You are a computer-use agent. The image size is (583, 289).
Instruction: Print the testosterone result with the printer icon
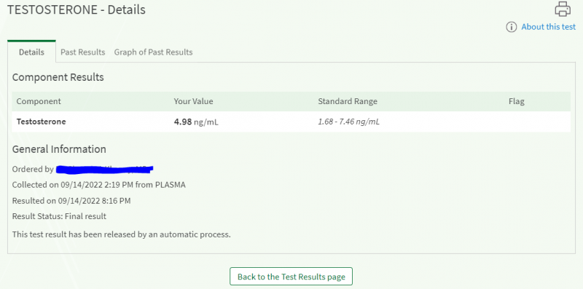coord(563,9)
